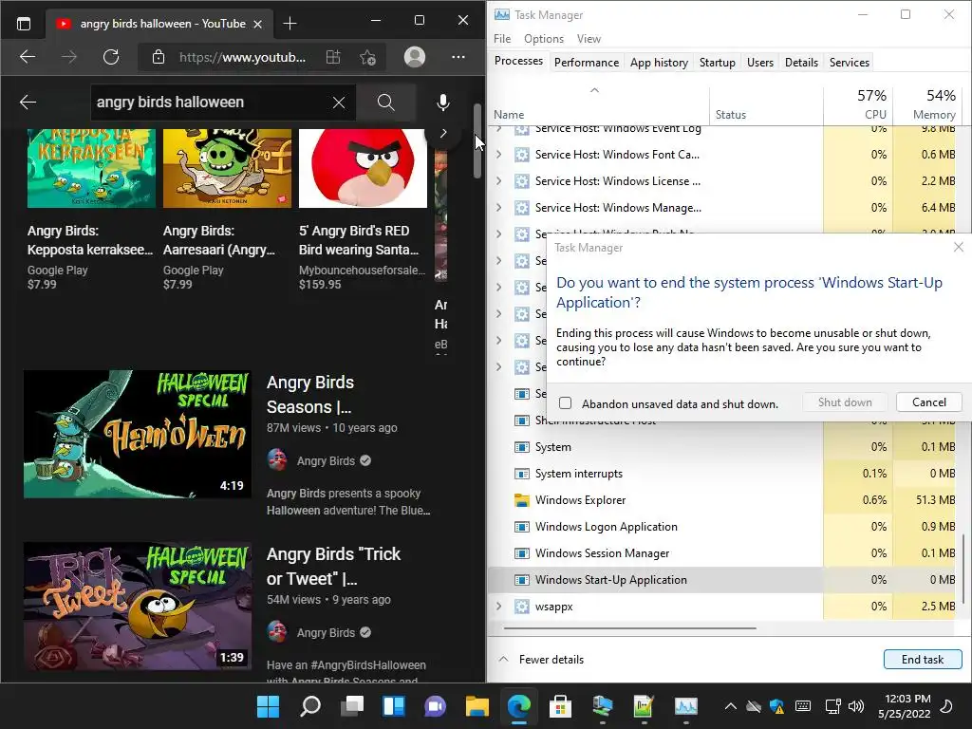Viewport: 972px width, 729px height.
Task: Switch to the Services tab
Action: coord(850,63)
